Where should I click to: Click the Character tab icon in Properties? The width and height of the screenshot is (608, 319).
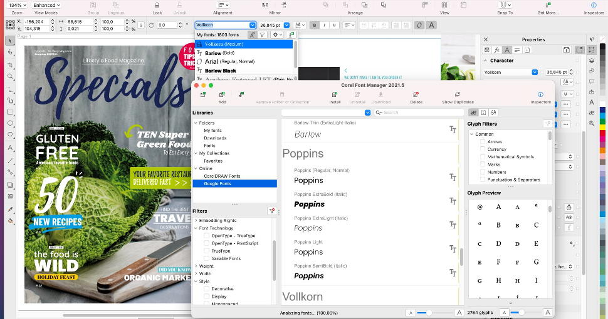click(x=507, y=50)
